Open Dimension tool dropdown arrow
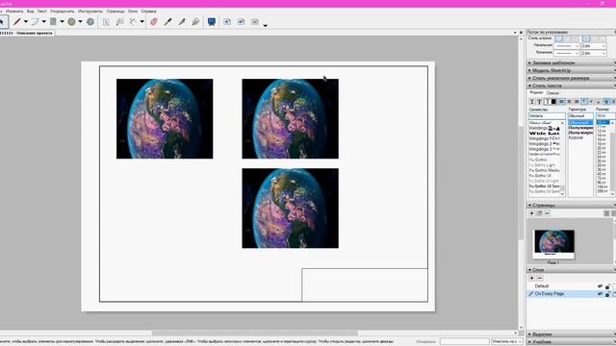The height and width of the screenshot is (346, 616). [x=141, y=21]
